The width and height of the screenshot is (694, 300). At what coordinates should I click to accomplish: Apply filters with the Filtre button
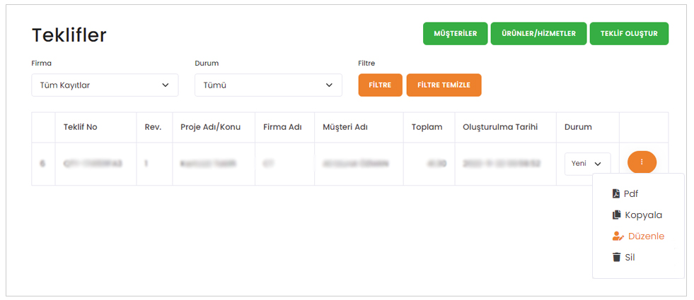point(380,85)
